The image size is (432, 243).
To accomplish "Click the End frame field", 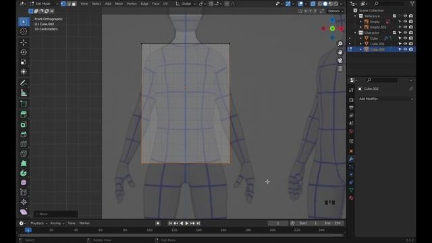I will click(x=333, y=223).
